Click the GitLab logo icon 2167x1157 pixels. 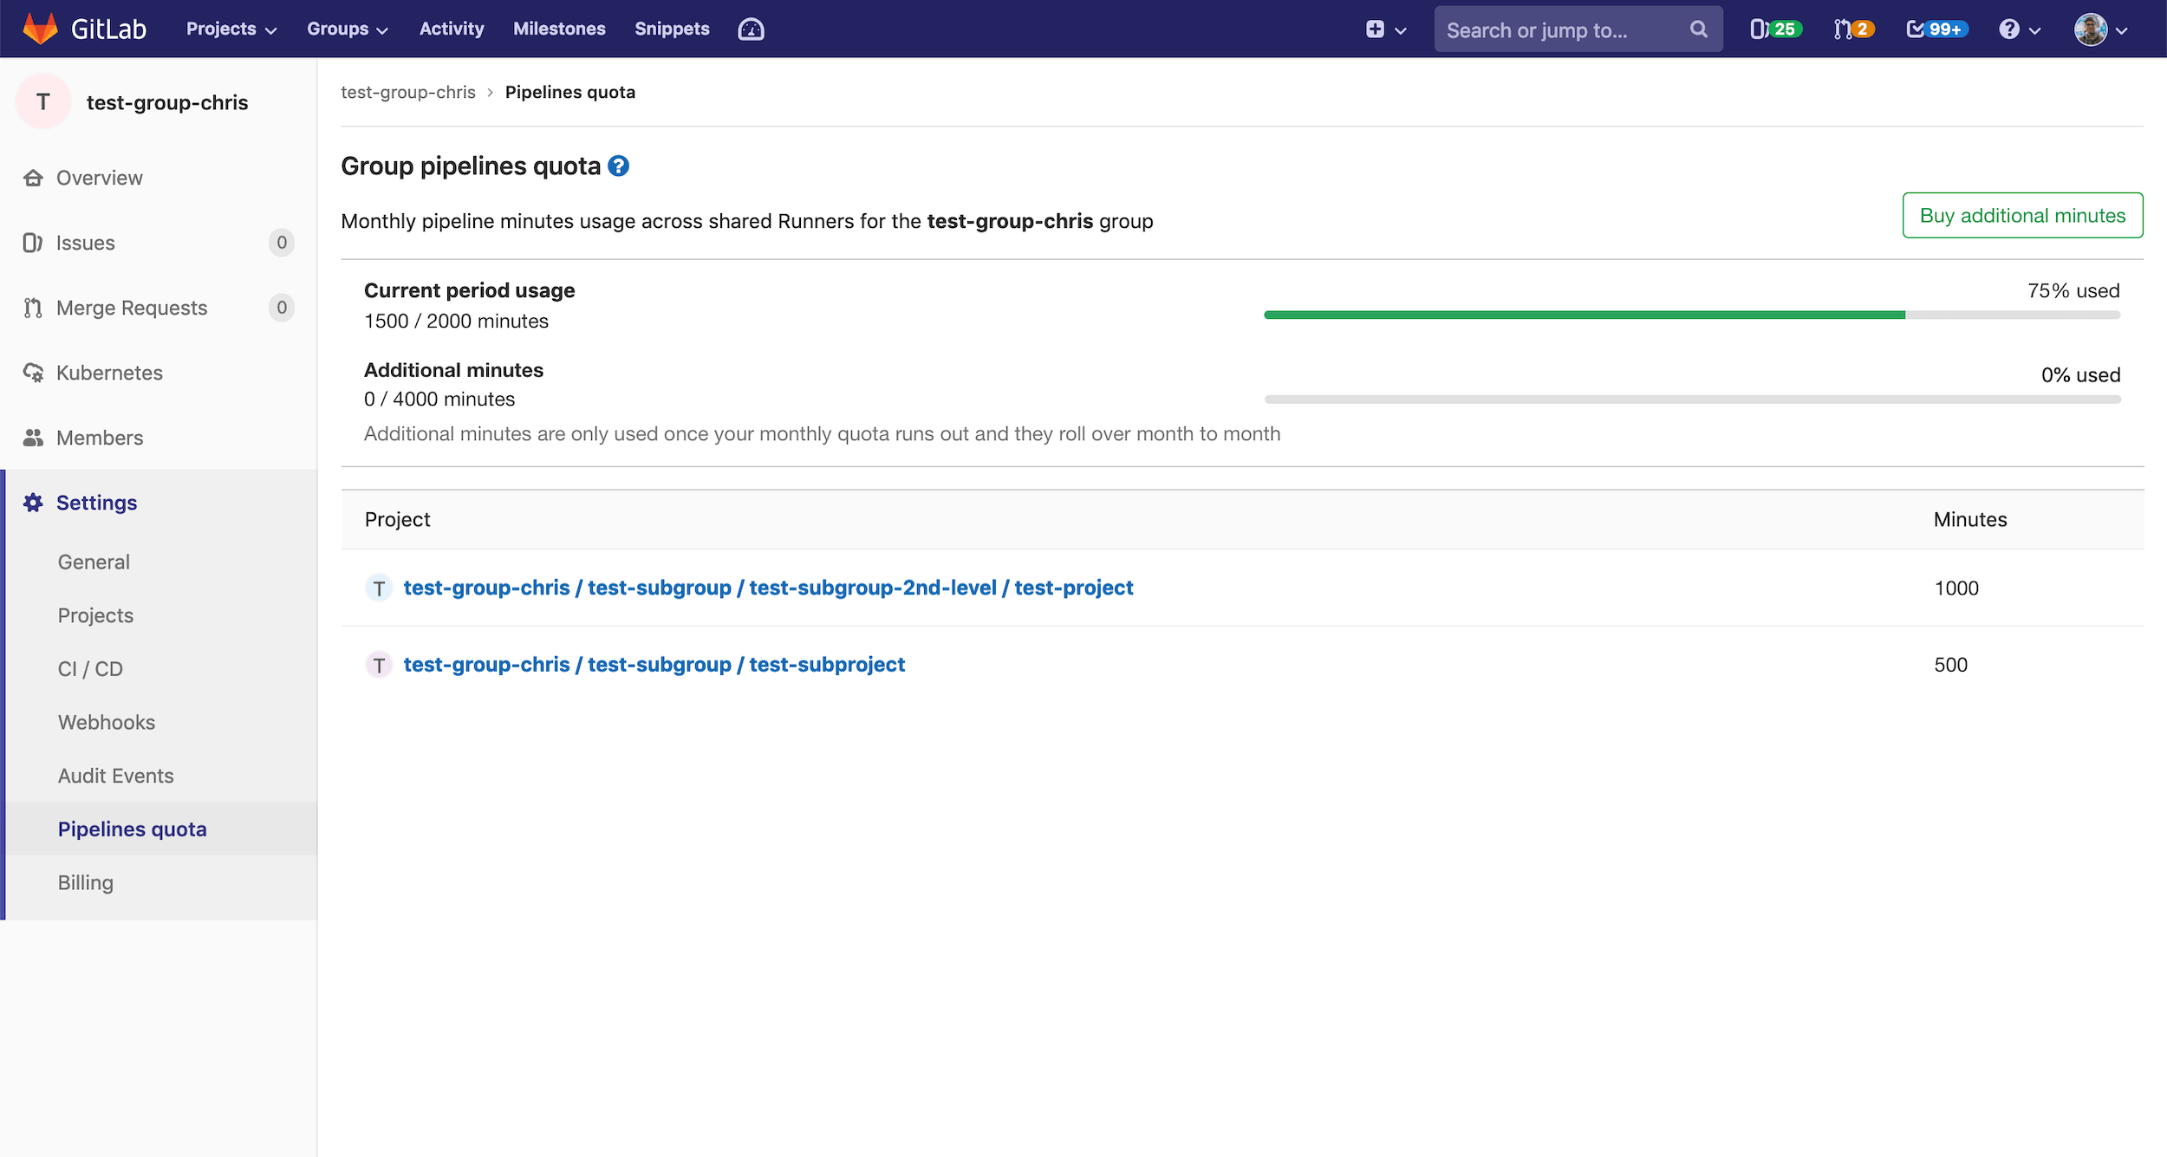click(41, 28)
